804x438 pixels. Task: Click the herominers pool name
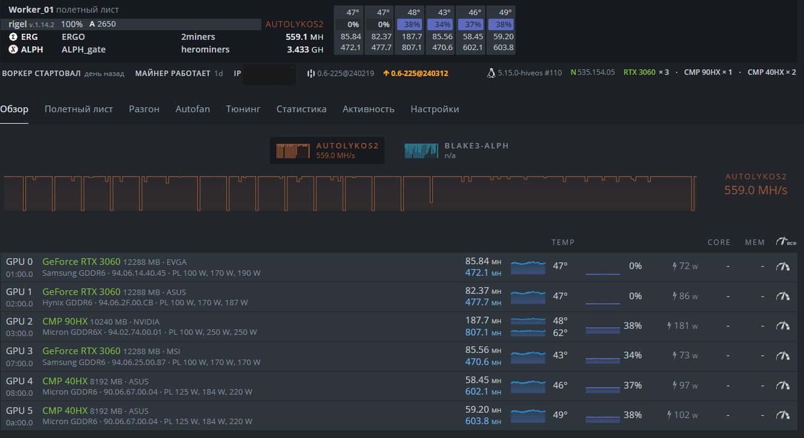click(205, 49)
